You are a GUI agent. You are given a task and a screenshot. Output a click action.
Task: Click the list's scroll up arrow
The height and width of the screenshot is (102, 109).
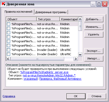80,19
